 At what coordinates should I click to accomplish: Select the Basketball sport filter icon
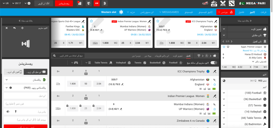(163, 63)
